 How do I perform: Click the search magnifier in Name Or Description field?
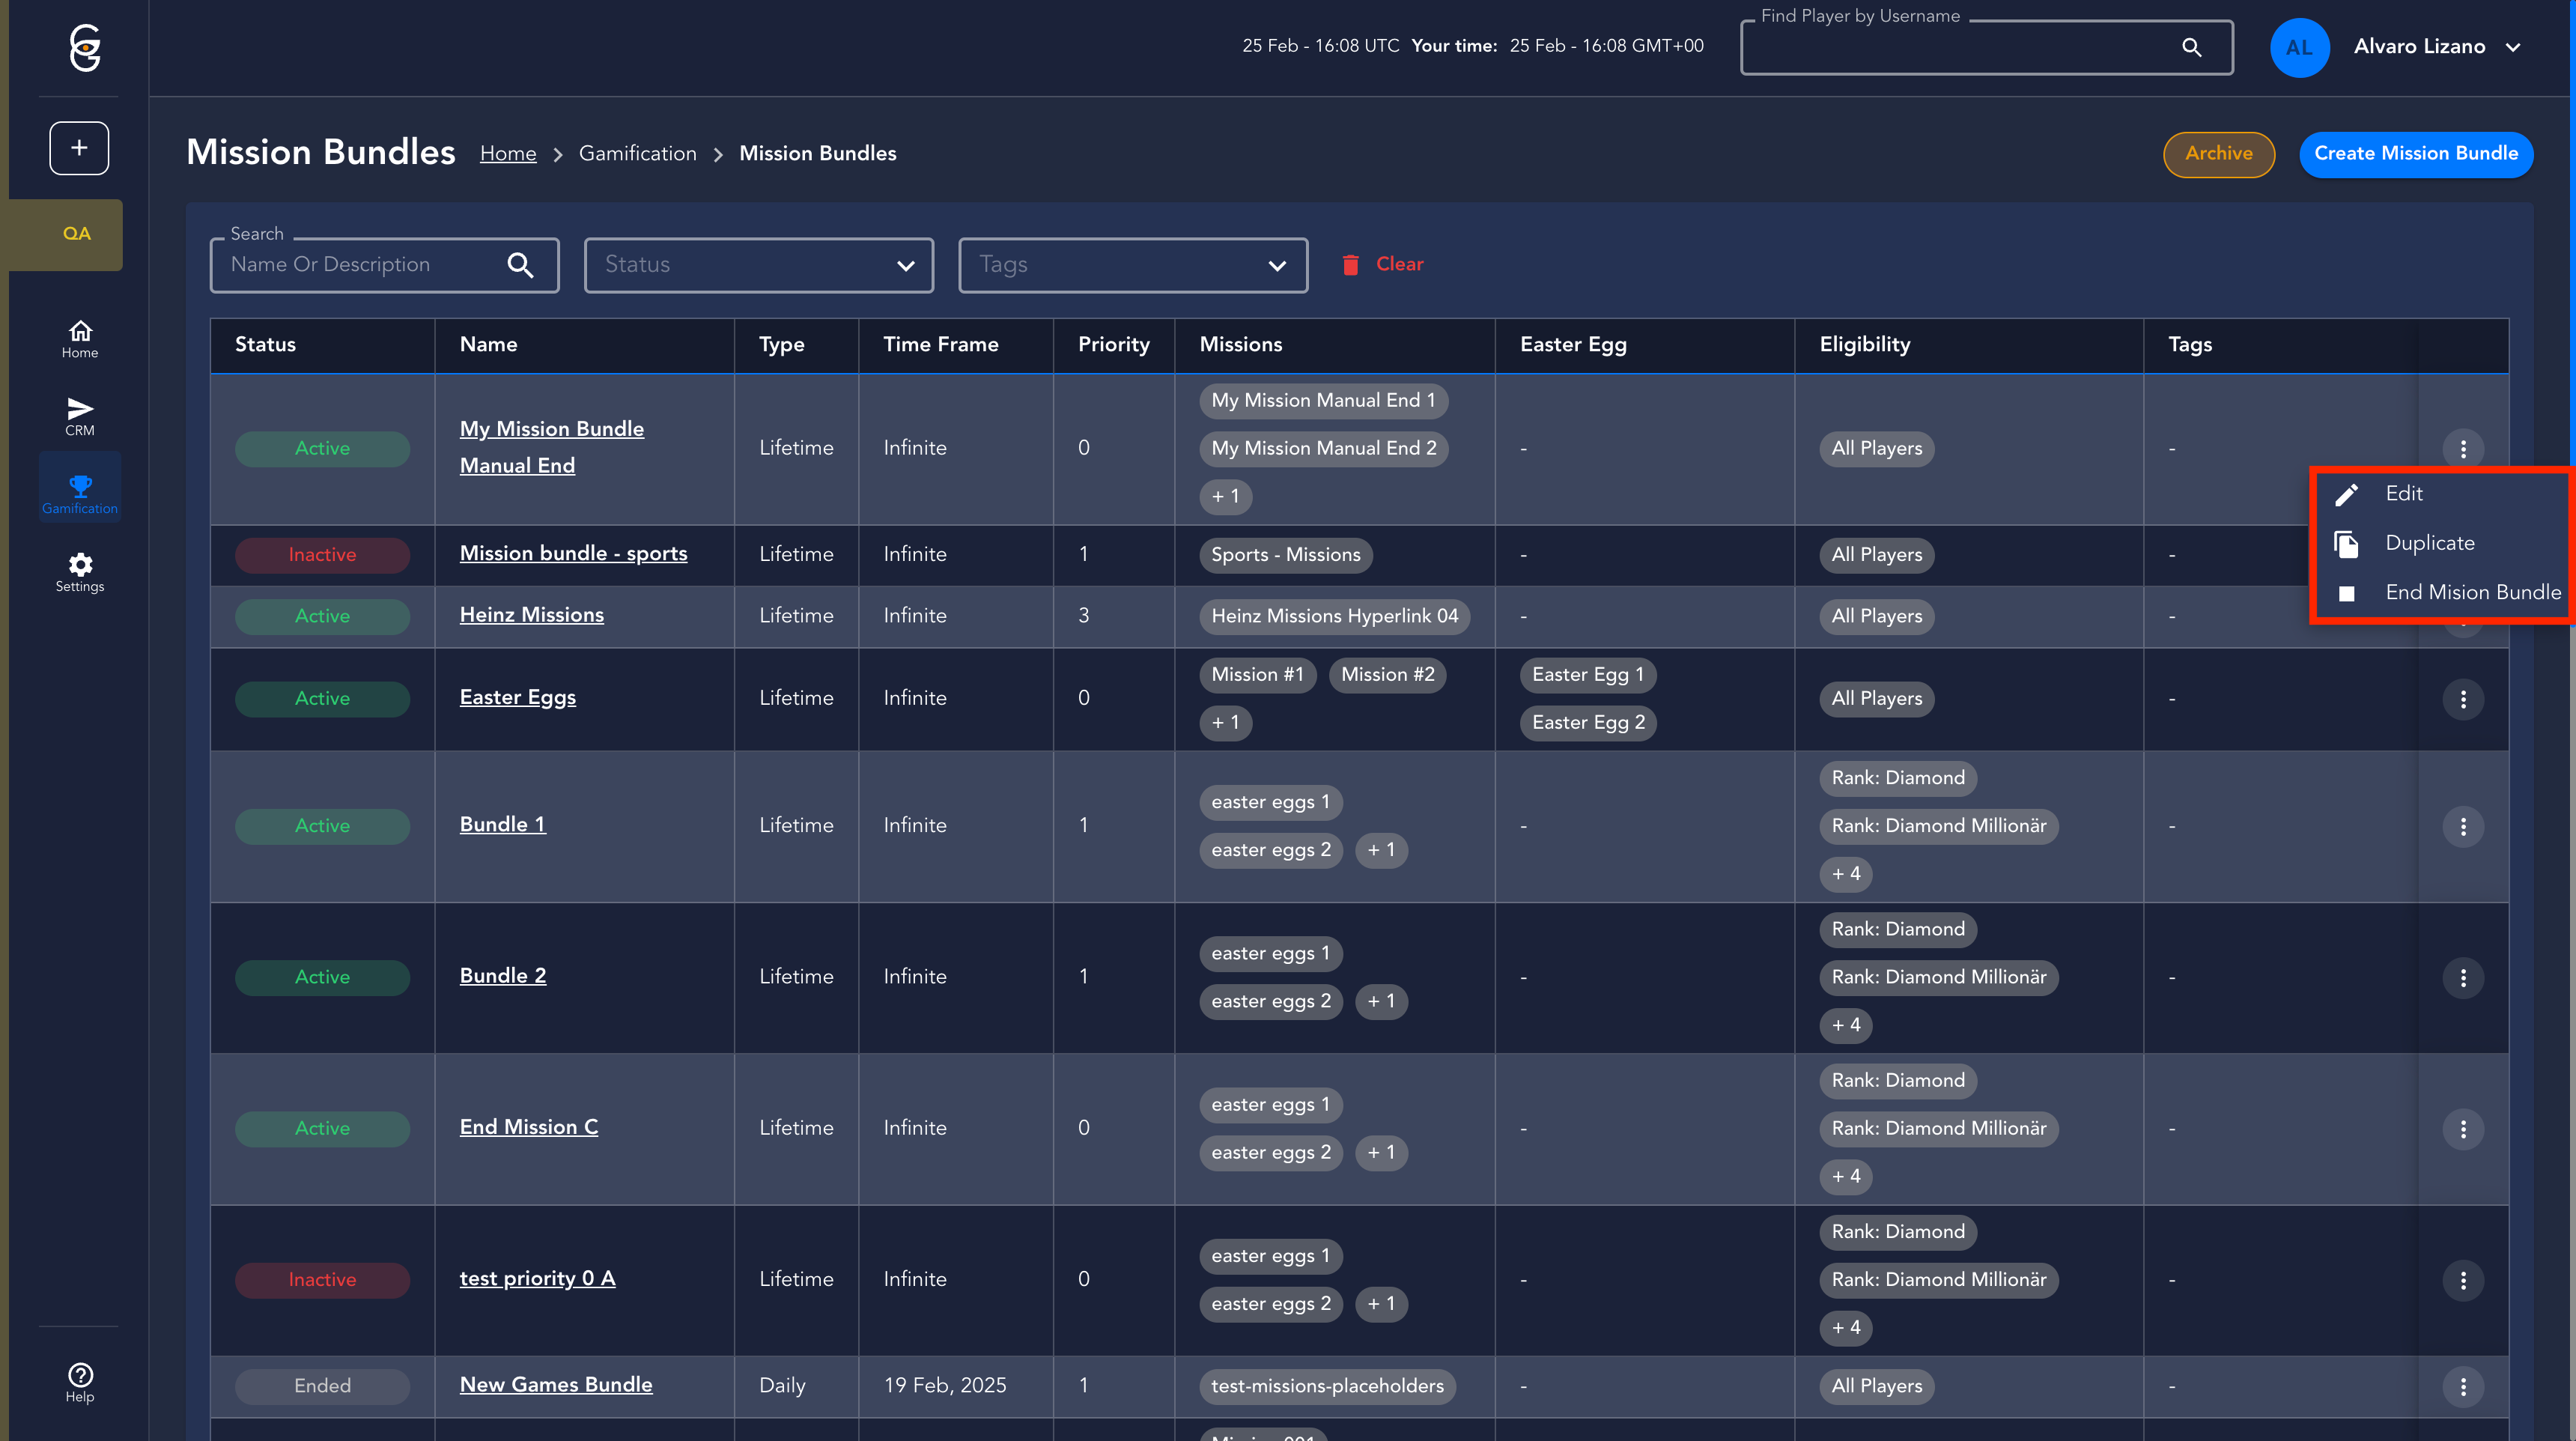tap(520, 265)
